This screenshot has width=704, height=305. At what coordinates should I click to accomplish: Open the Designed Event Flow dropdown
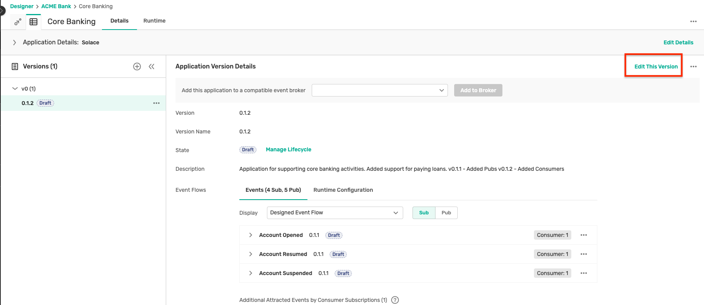(334, 213)
